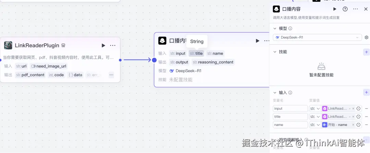370x153 pixels.
Task: Click the output port dot of LinkReaderPlugin node
Action: click(x=120, y=60)
